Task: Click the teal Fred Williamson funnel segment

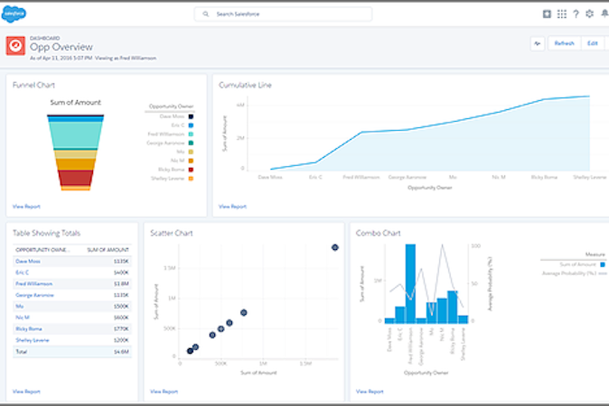Action: click(75, 135)
